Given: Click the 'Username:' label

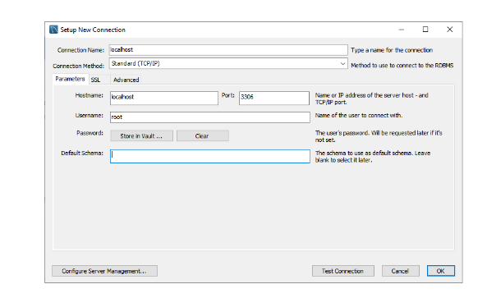Looking at the screenshot, I should click(x=90, y=116).
